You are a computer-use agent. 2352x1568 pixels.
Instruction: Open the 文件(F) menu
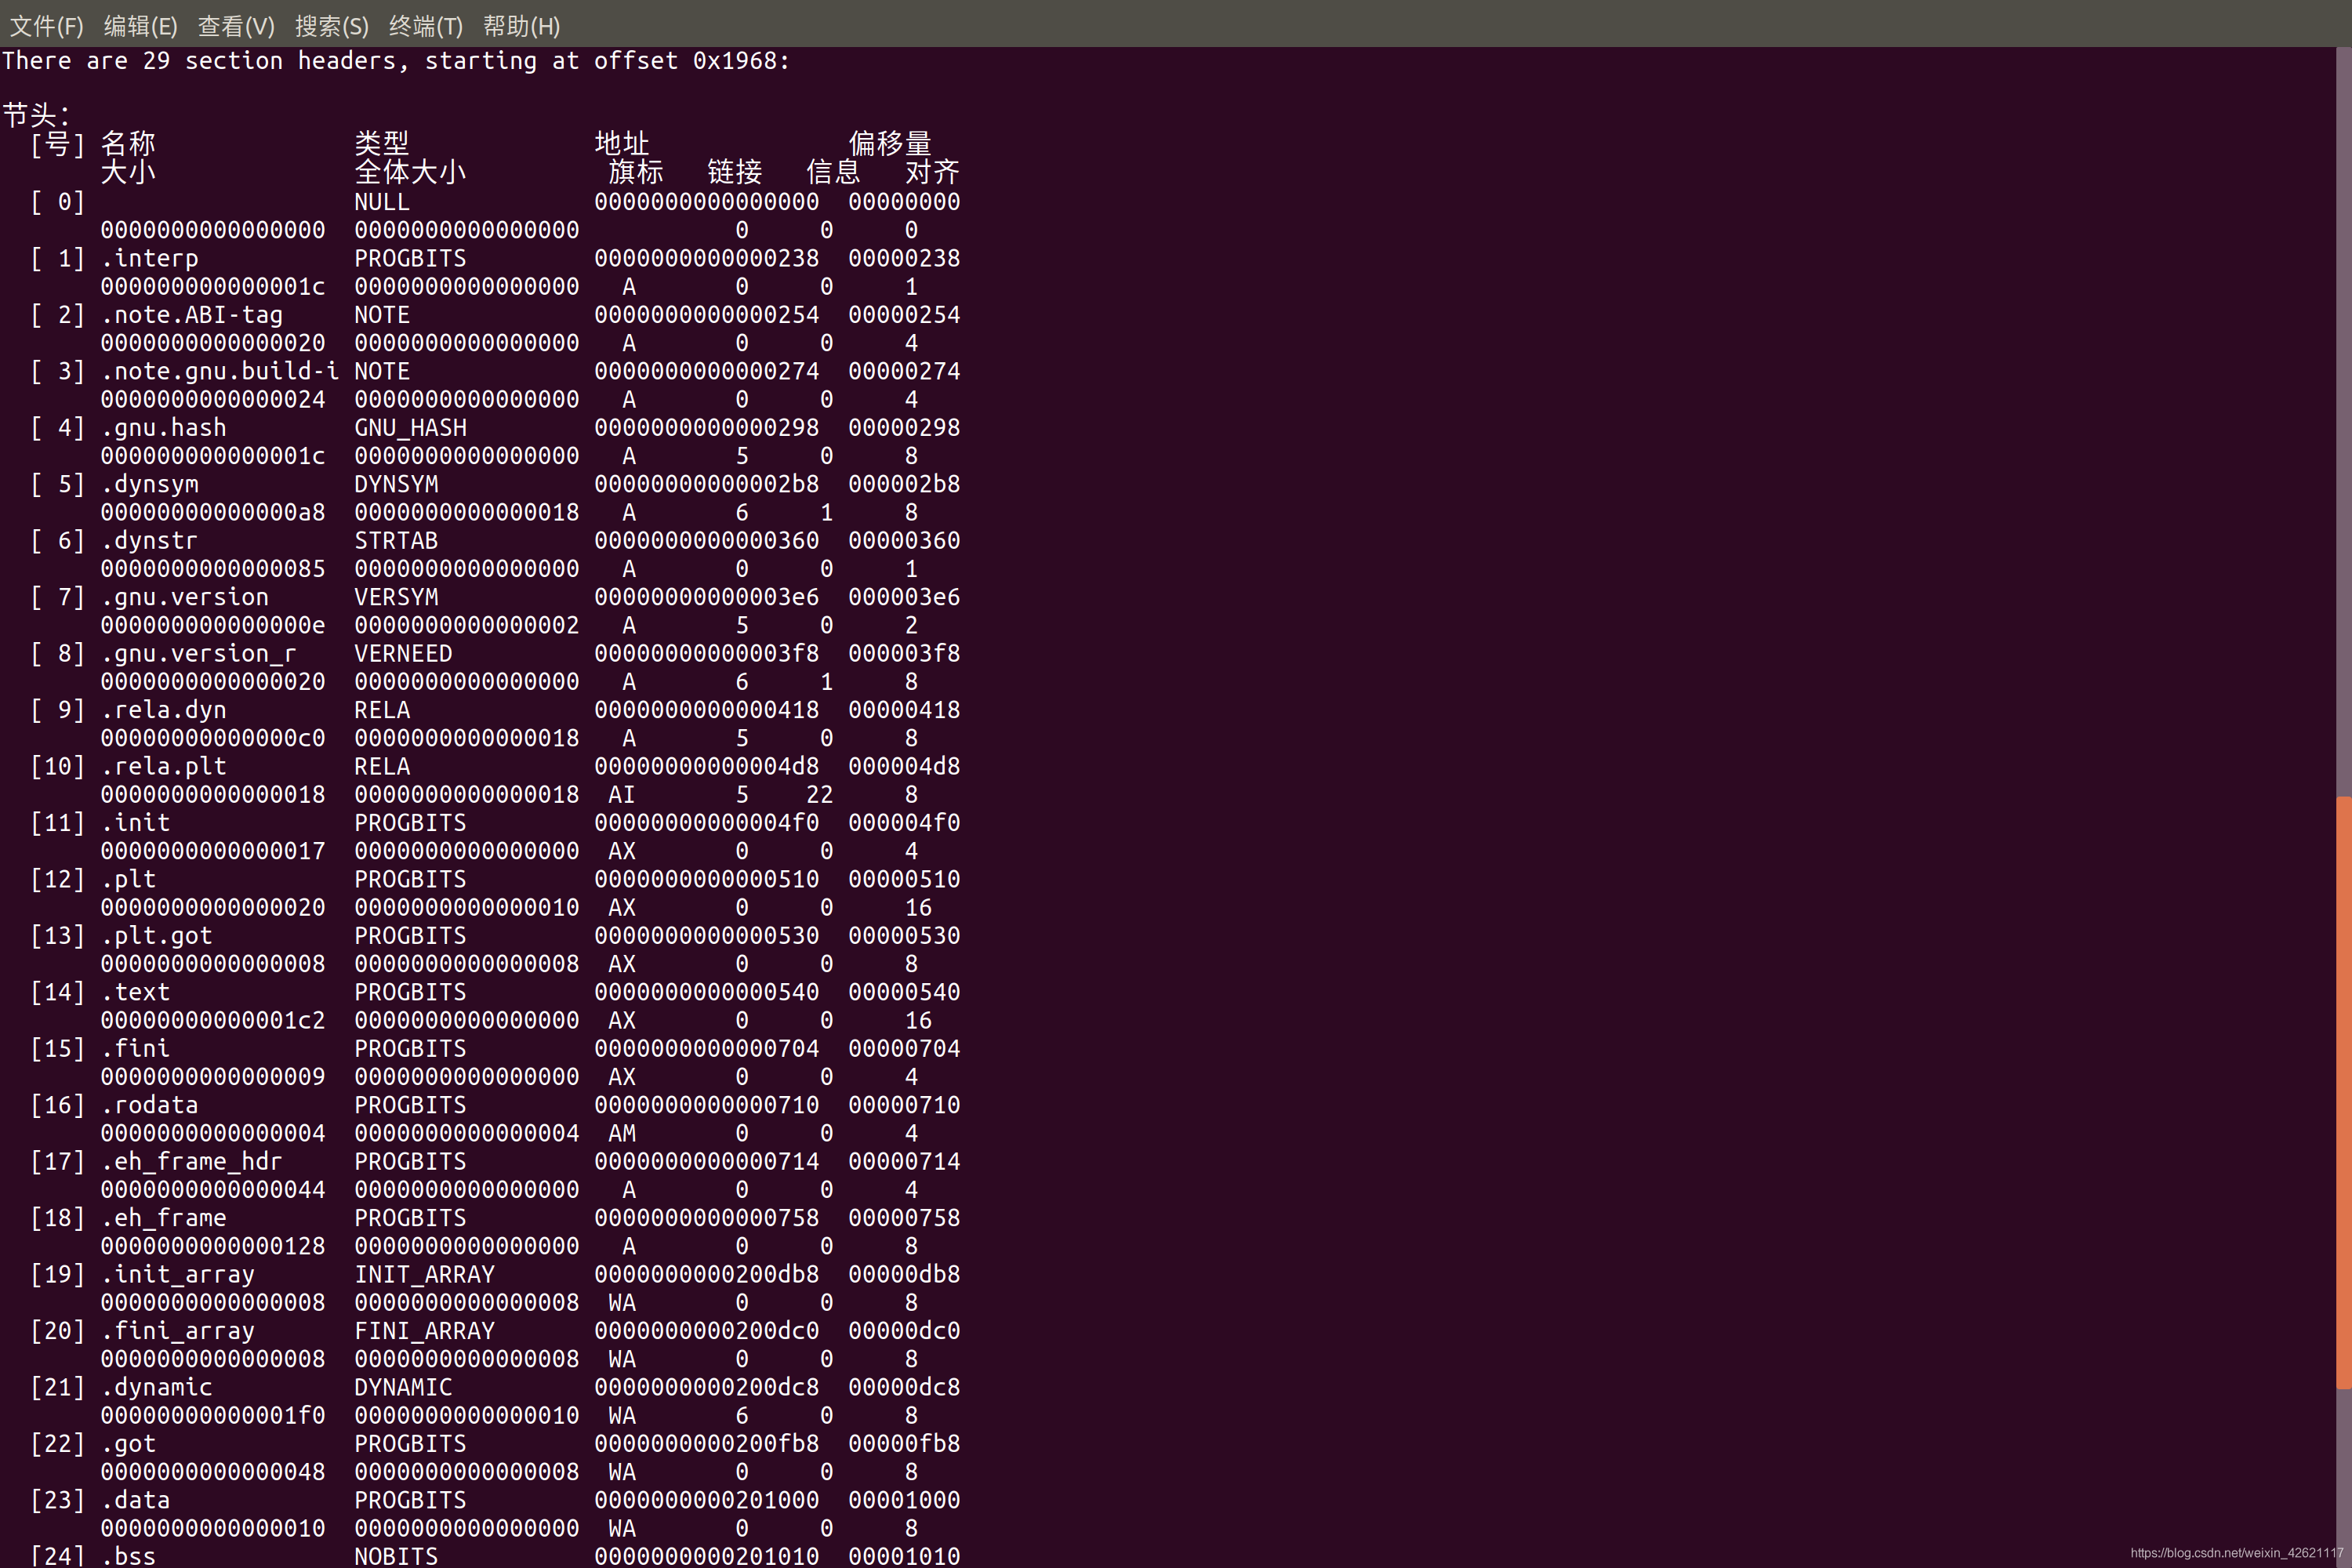click(46, 26)
